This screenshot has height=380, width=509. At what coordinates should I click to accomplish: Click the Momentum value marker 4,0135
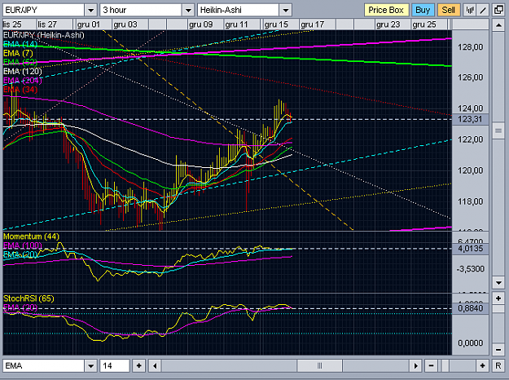pos(471,249)
